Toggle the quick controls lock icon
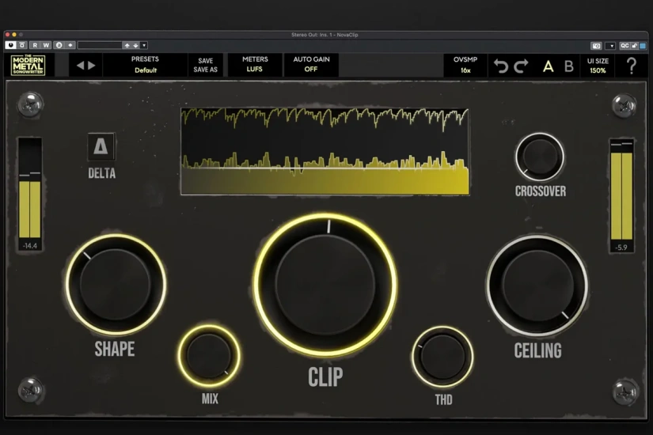 [634, 46]
